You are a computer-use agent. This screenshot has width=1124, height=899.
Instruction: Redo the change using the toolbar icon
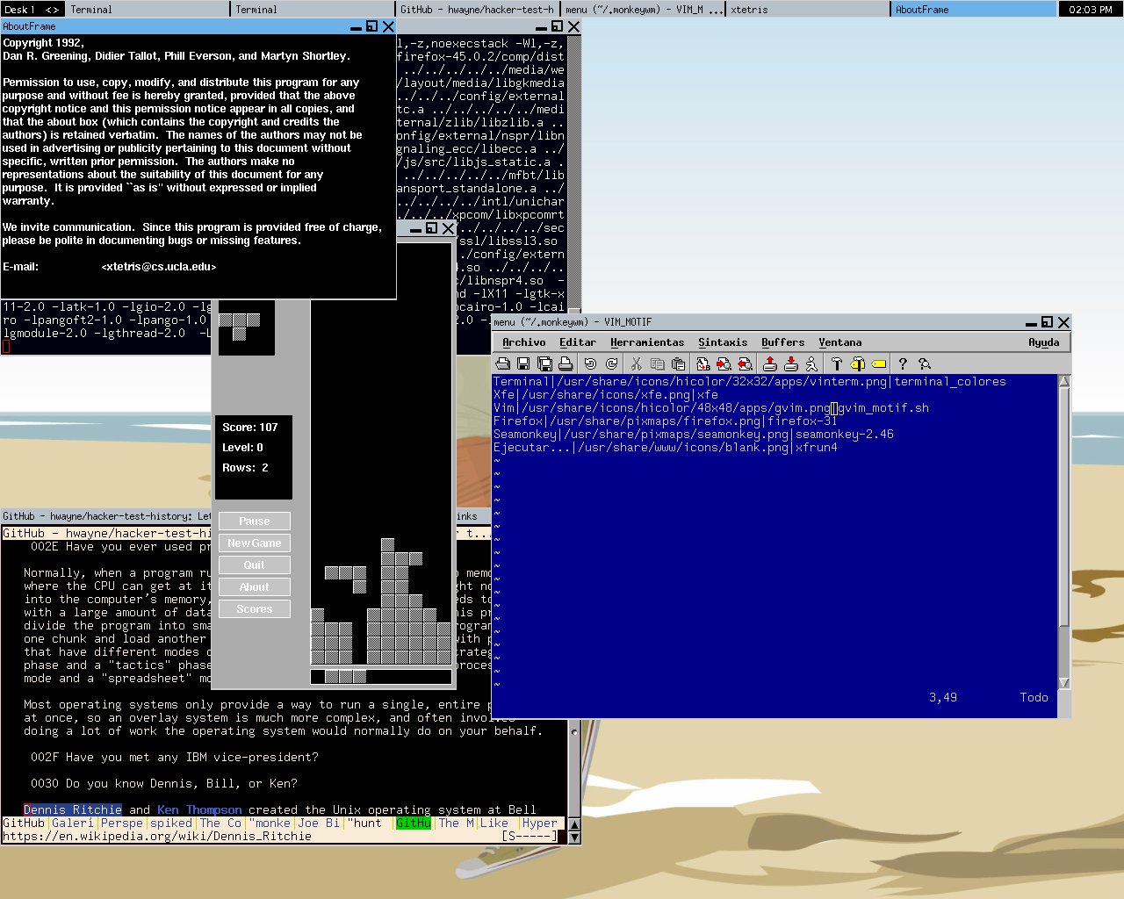611,363
